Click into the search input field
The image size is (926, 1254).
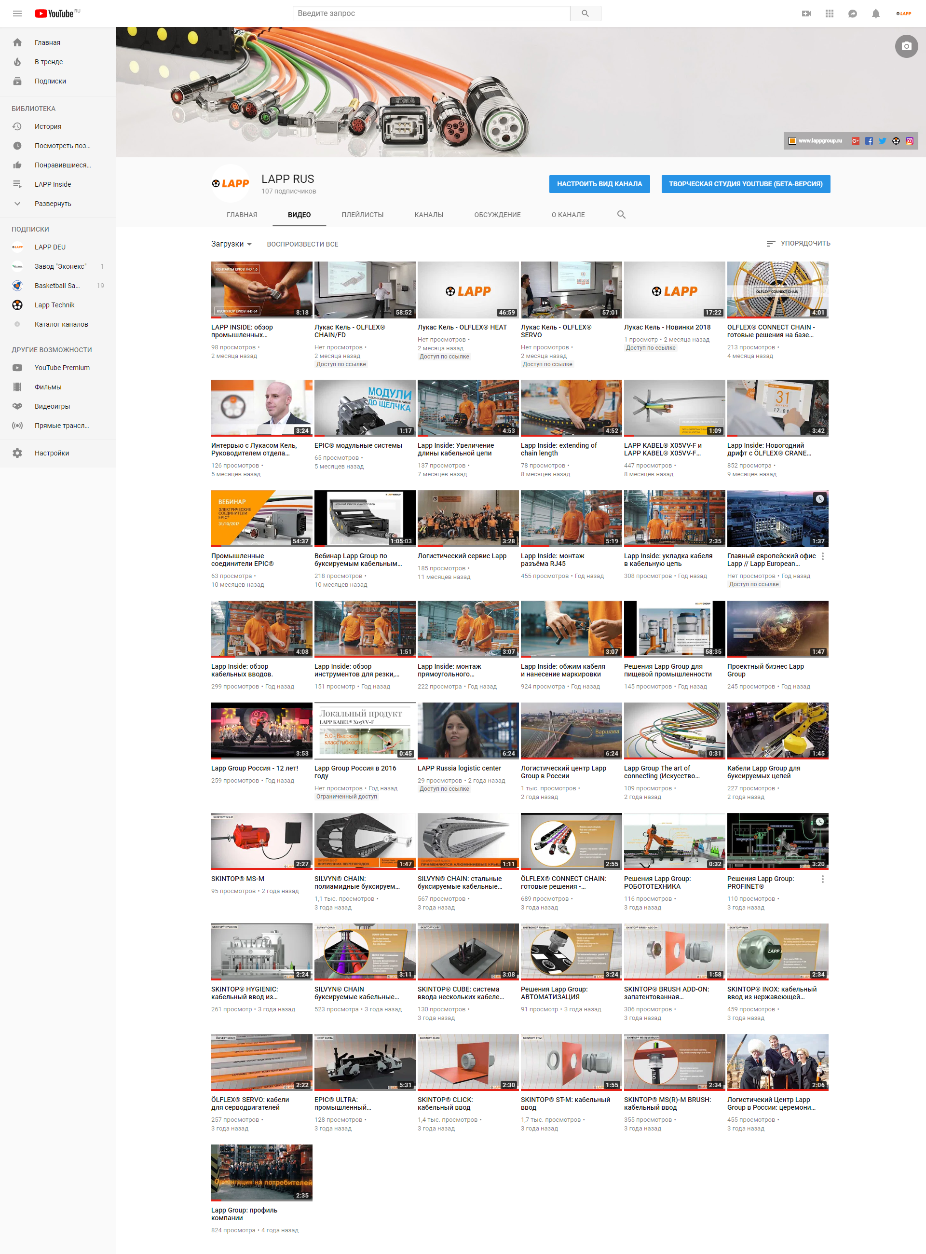(x=431, y=14)
